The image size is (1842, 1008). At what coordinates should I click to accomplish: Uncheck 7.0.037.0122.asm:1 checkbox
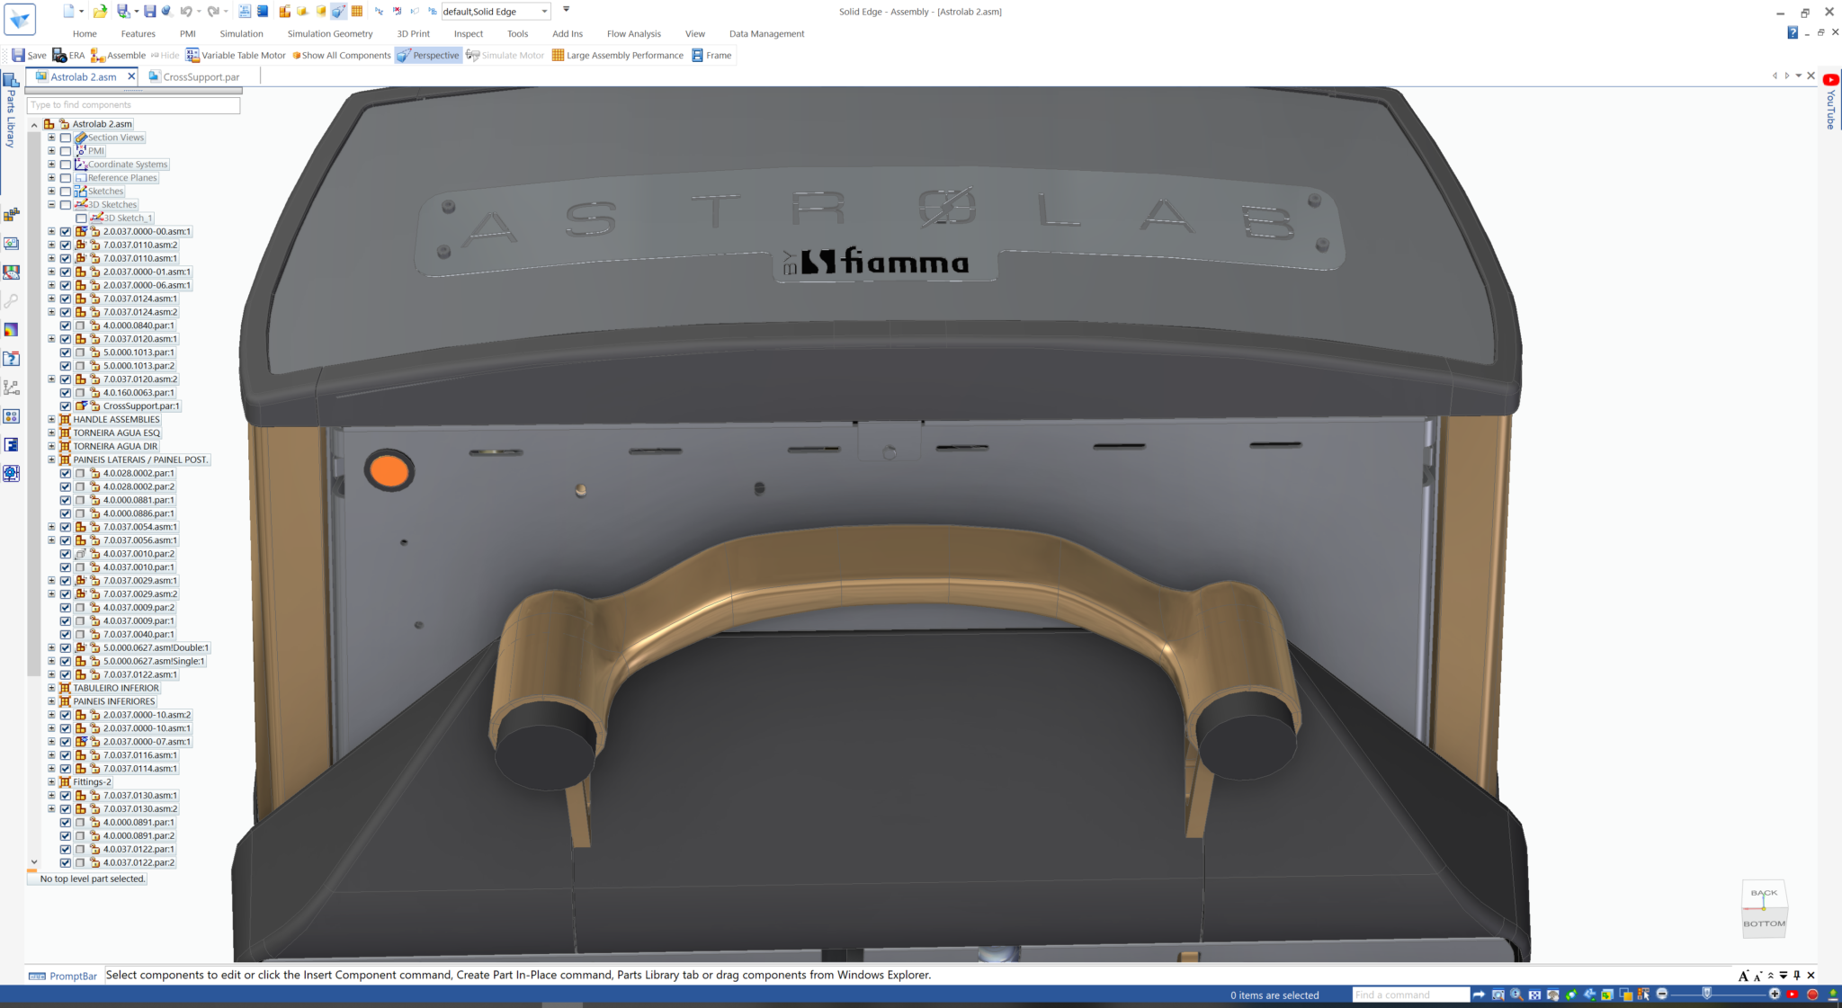[66, 674]
